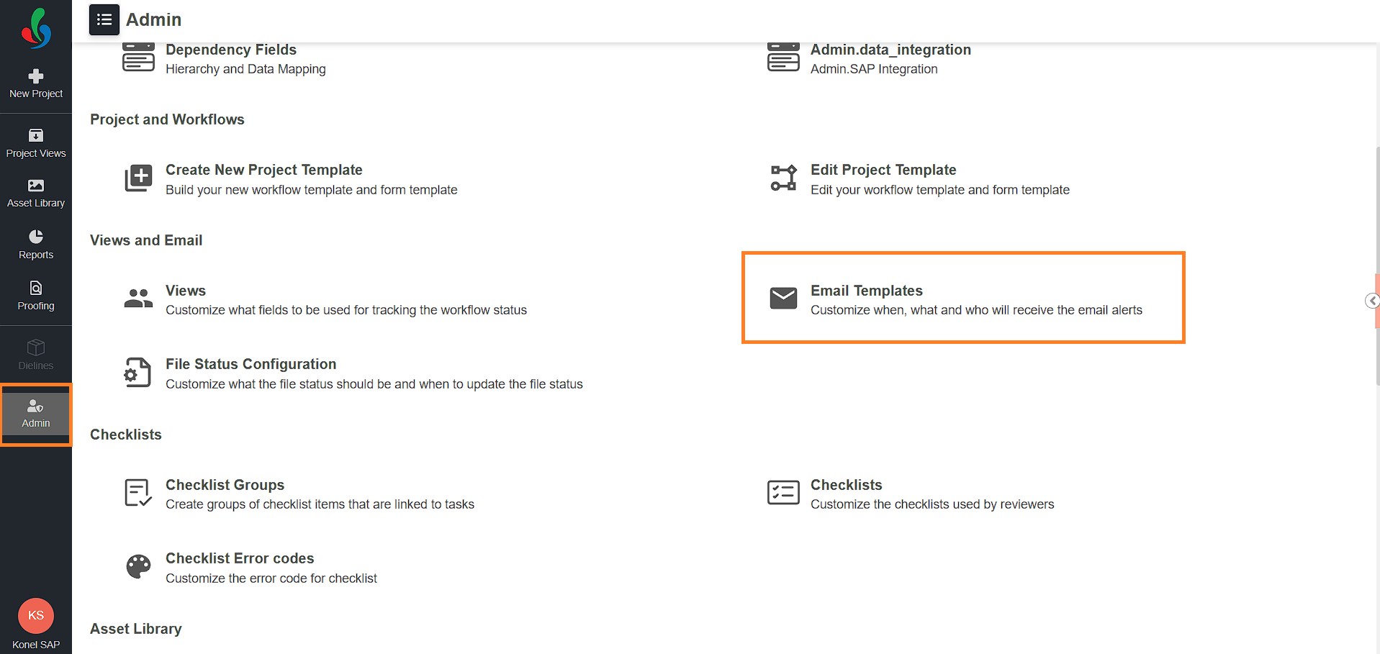Select the Admin sidebar item
Image resolution: width=1380 pixels, height=654 pixels.
(x=36, y=414)
